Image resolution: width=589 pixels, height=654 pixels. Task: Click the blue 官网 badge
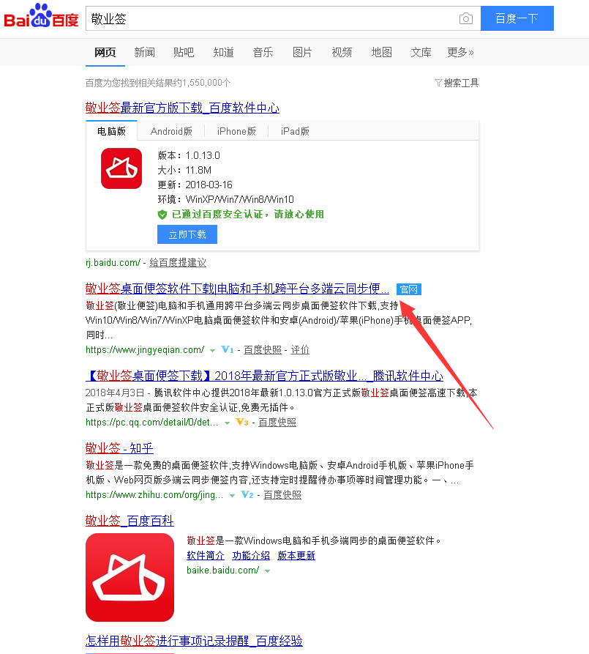(409, 289)
